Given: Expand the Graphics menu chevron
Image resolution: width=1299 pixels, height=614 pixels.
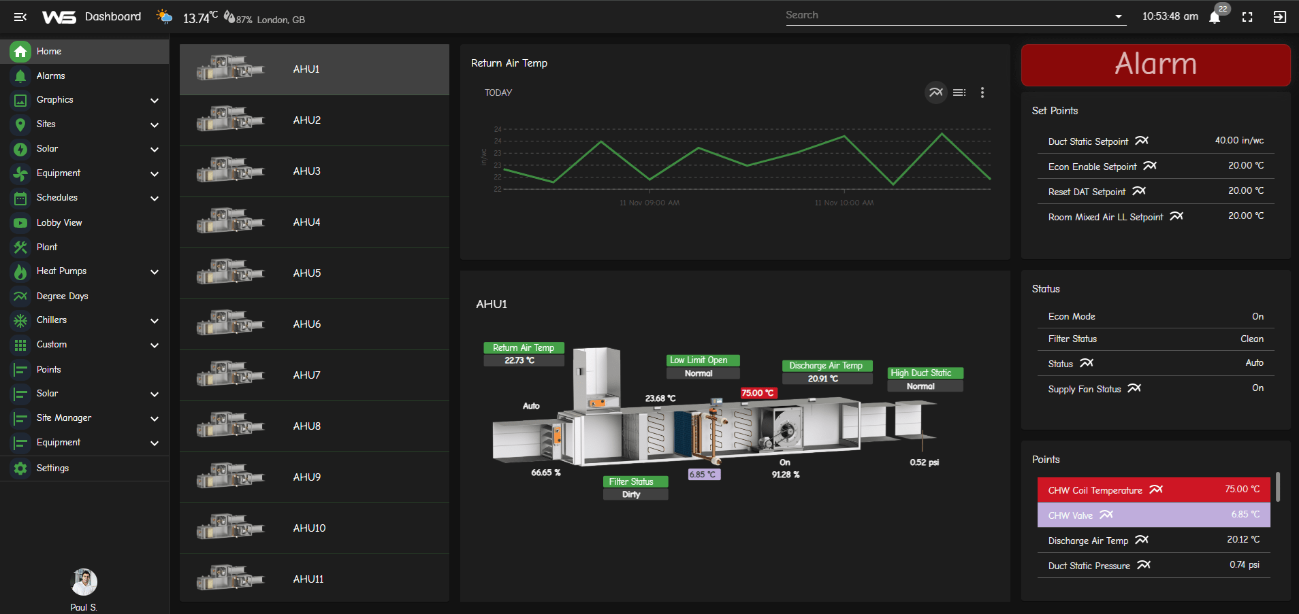Looking at the screenshot, I should (155, 101).
